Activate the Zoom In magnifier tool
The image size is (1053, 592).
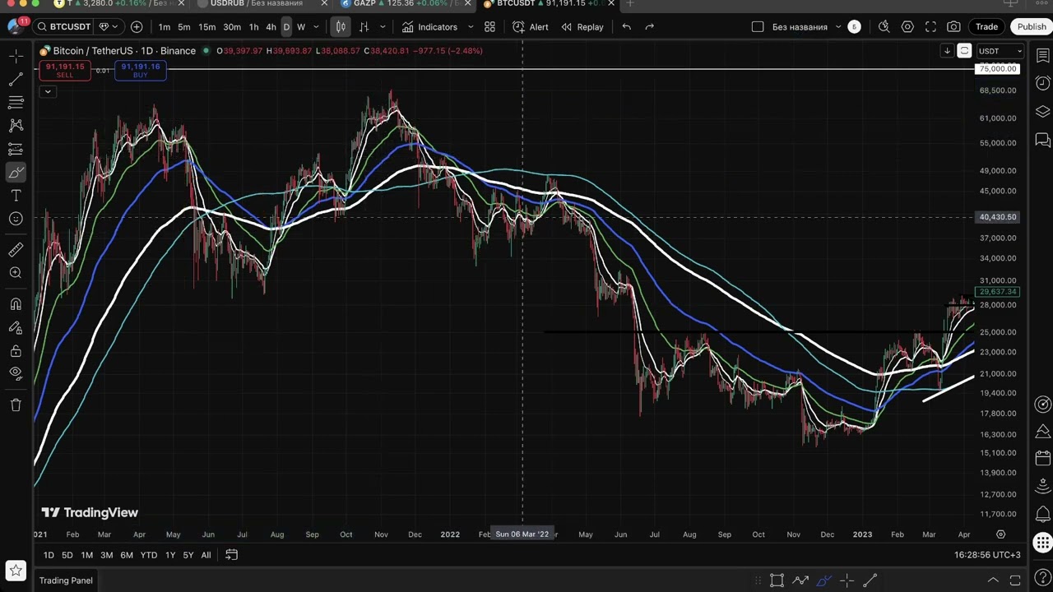(x=16, y=273)
